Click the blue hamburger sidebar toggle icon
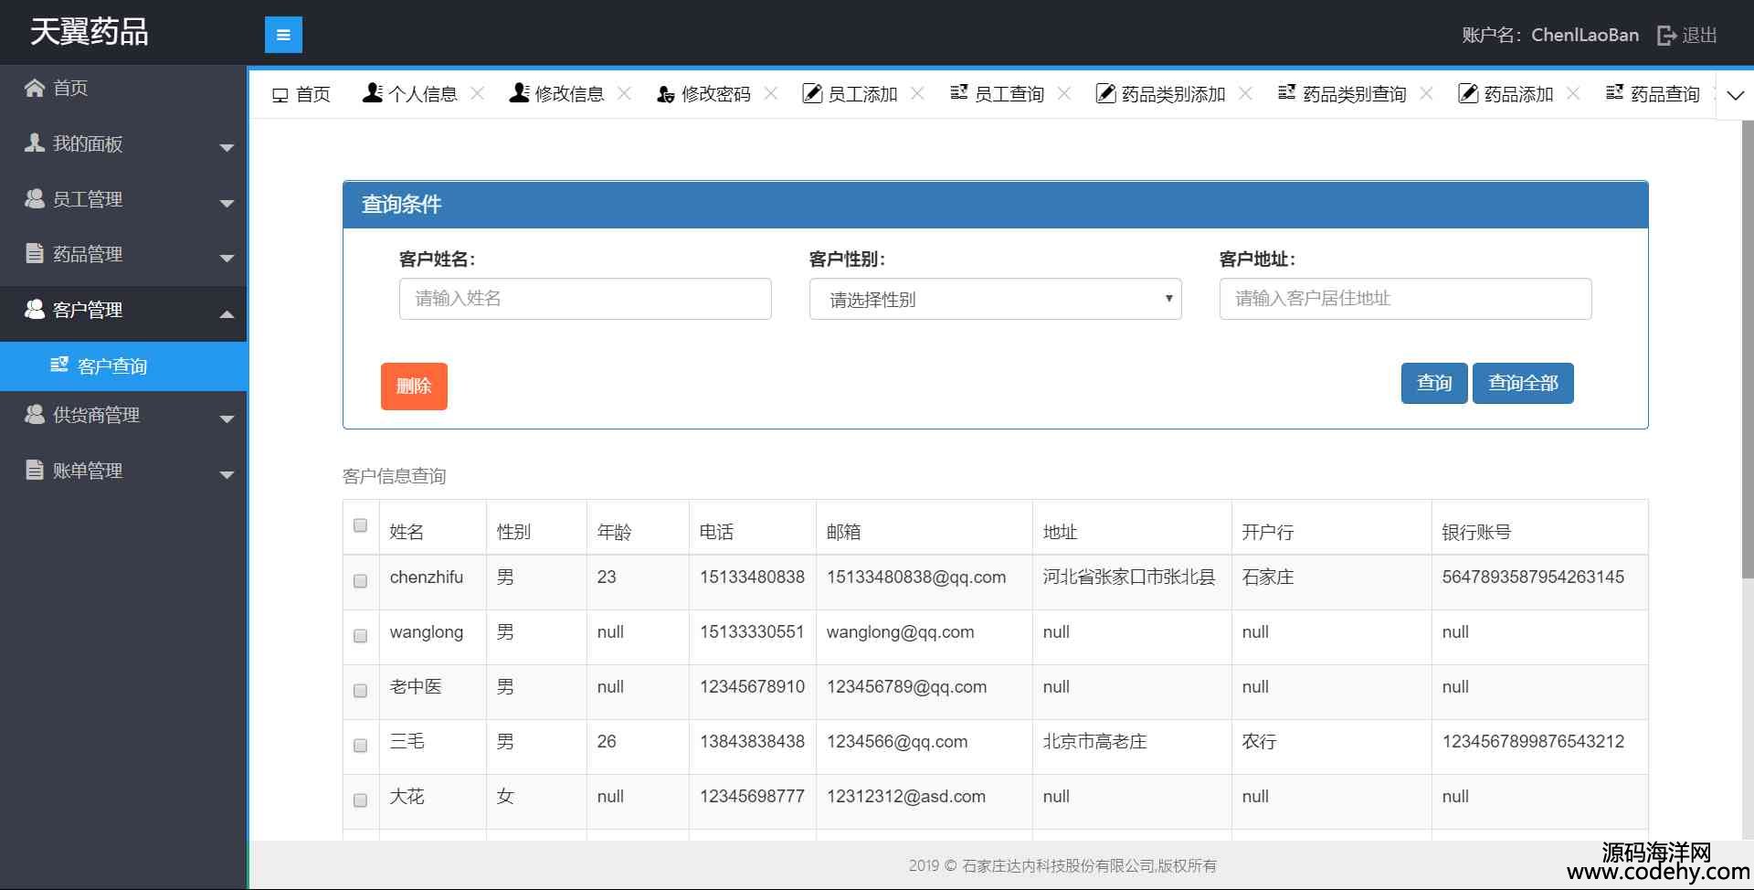Image resolution: width=1754 pixels, height=890 pixels. pos(283,35)
